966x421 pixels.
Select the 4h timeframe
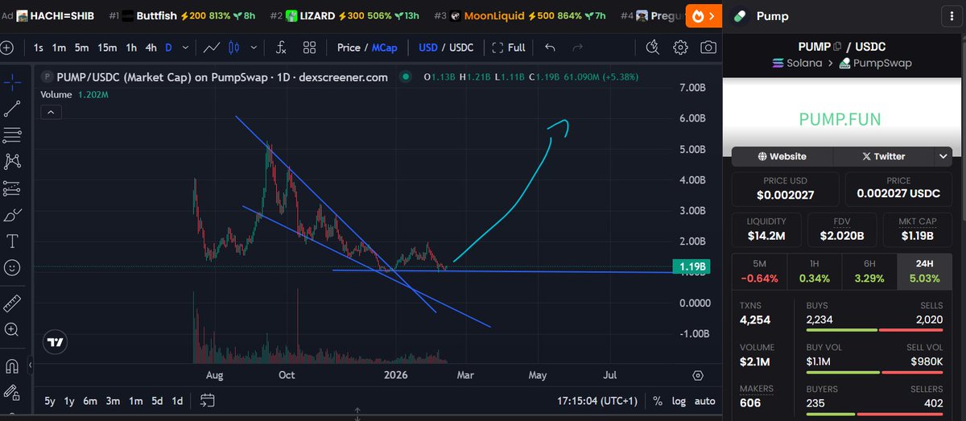coord(151,47)
